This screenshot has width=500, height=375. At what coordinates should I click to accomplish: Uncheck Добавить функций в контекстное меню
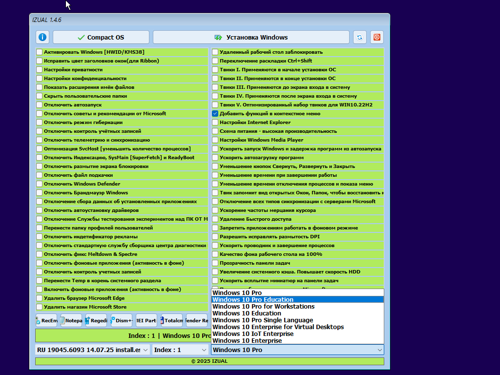pyautogui.click(x=215, y=113)
